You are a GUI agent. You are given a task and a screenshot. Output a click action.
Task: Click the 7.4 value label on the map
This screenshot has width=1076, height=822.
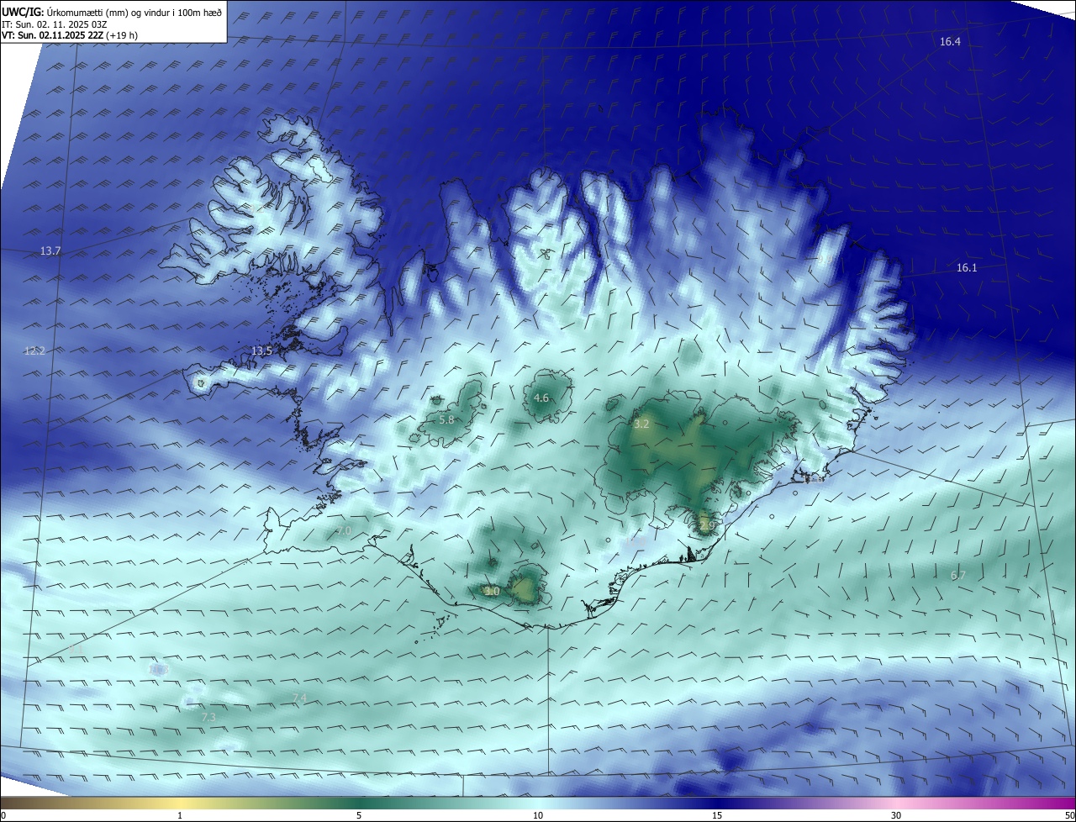[x=298, y=698]
